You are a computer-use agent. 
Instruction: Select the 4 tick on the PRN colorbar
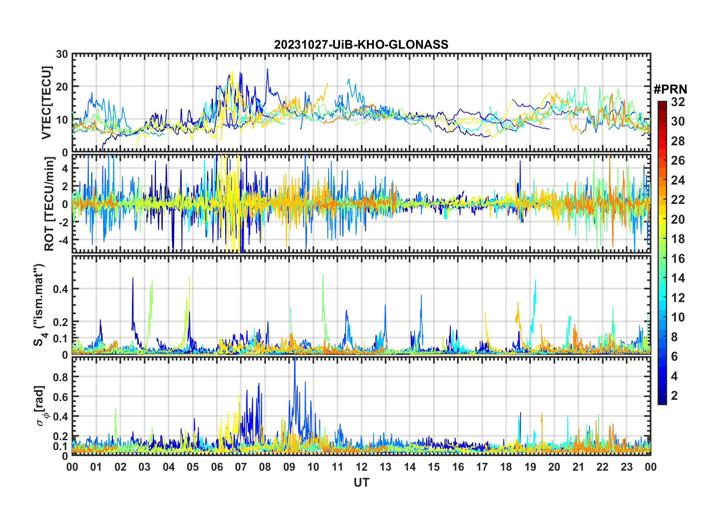(674, 376)
